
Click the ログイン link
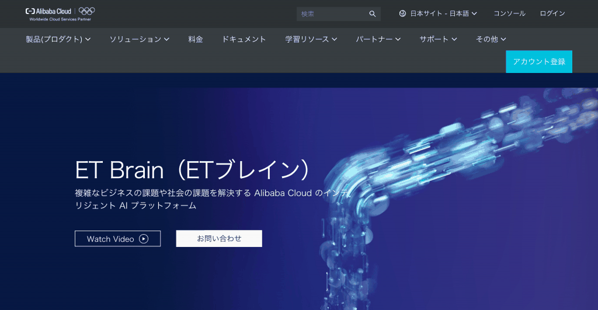(x=552, y=13)
